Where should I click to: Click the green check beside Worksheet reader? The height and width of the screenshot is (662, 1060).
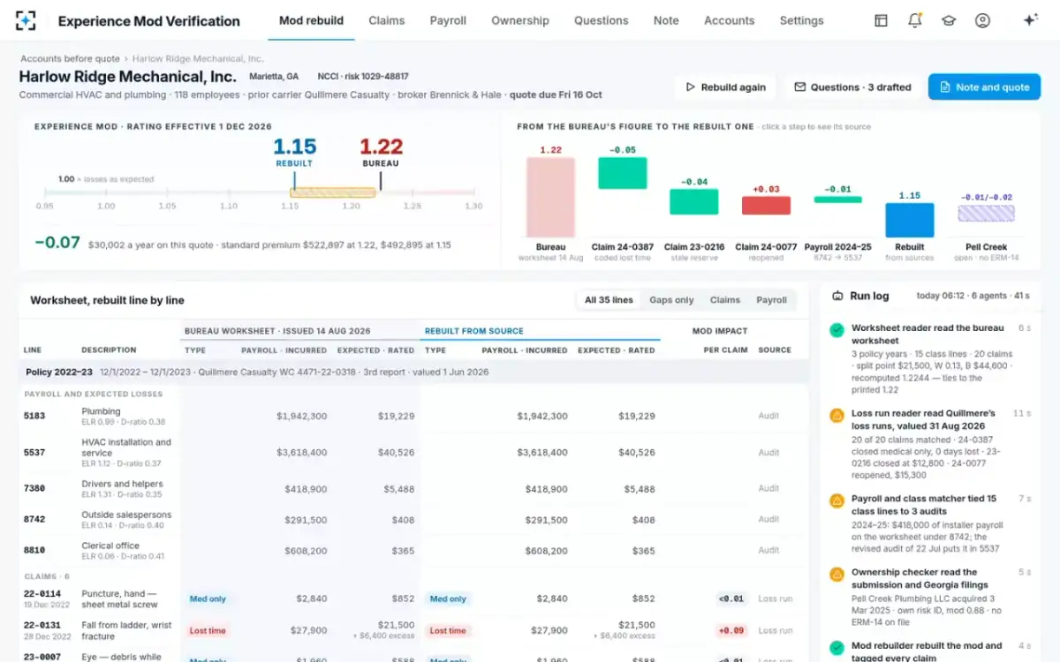point(837,329)
